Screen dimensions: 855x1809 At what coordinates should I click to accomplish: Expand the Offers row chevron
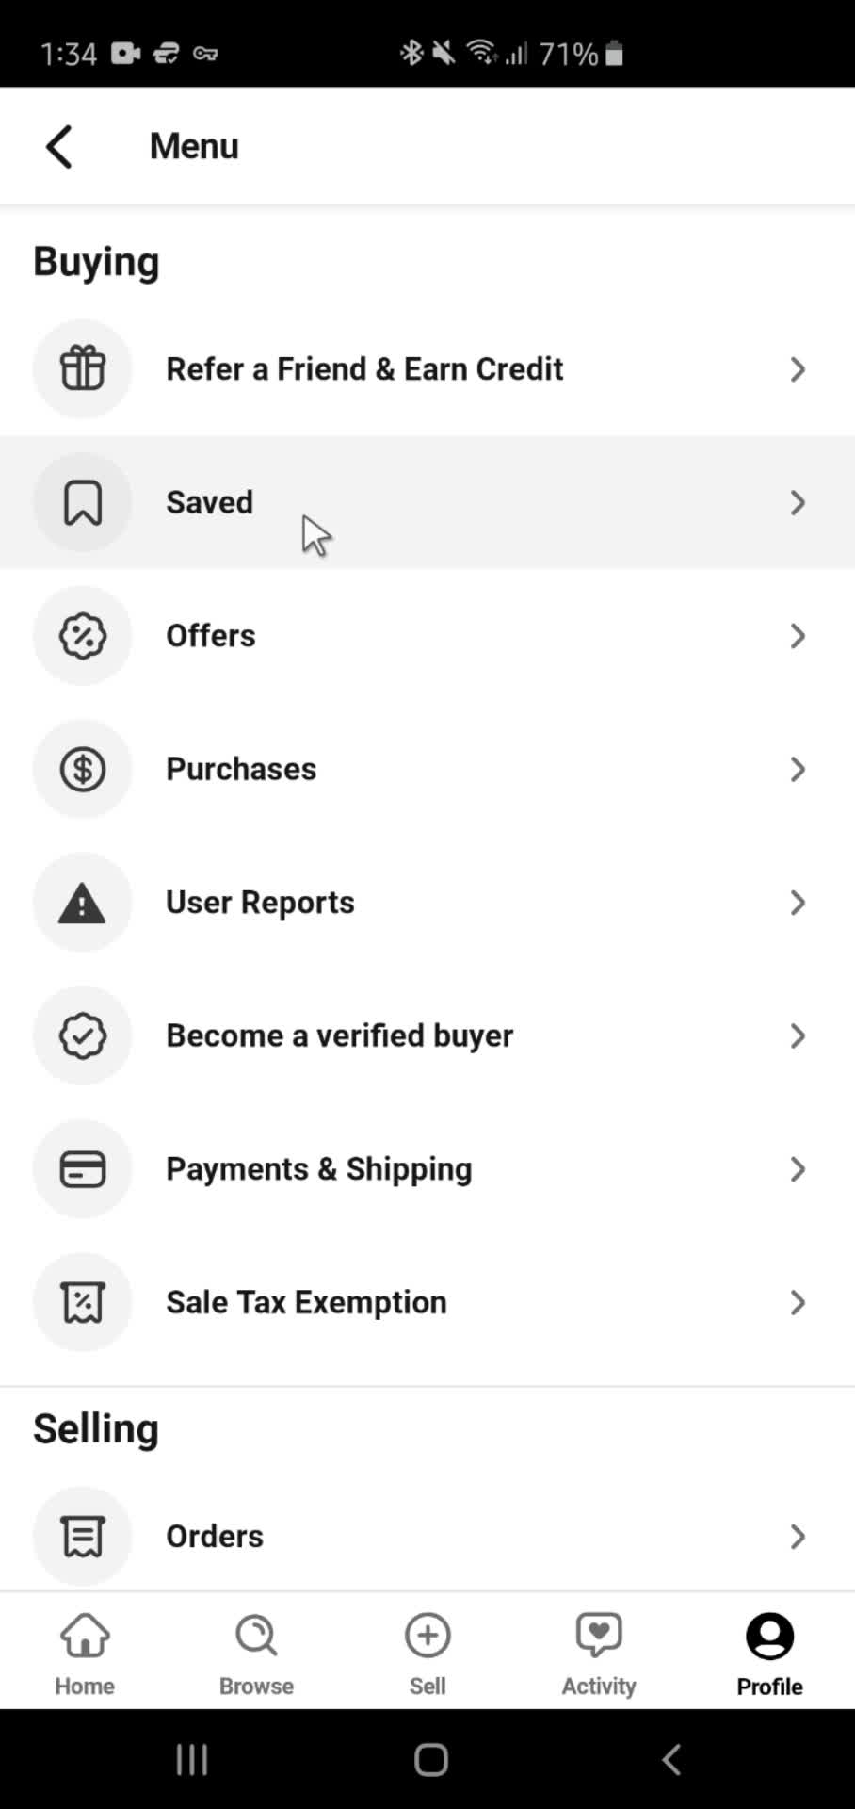tap(798, 636)
